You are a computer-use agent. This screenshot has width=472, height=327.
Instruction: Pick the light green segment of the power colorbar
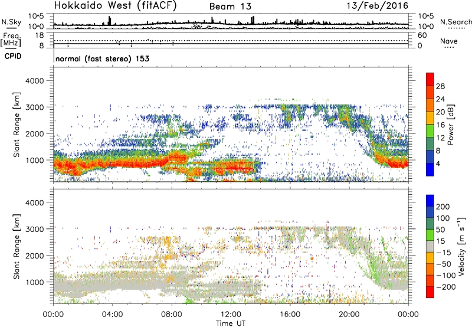coord(430,131)
